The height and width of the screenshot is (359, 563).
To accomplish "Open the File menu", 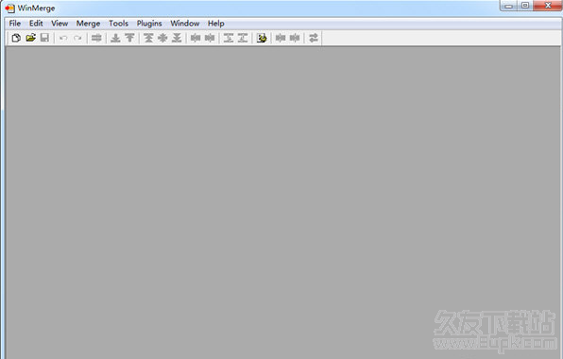I will [x=15, y=24].
